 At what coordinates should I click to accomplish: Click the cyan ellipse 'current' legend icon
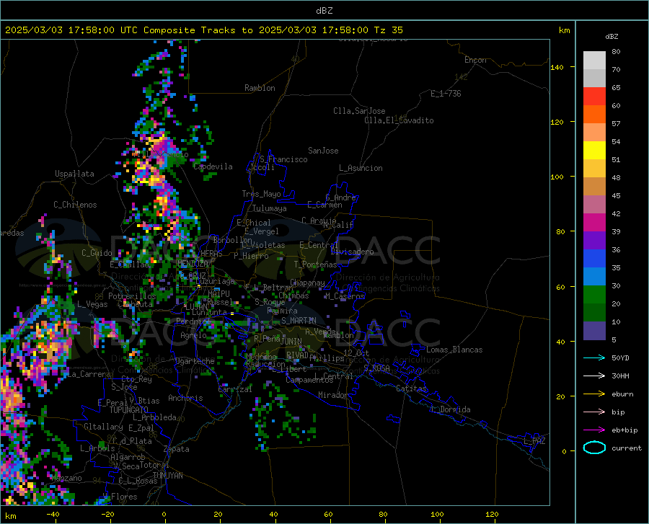click(594, 448)
